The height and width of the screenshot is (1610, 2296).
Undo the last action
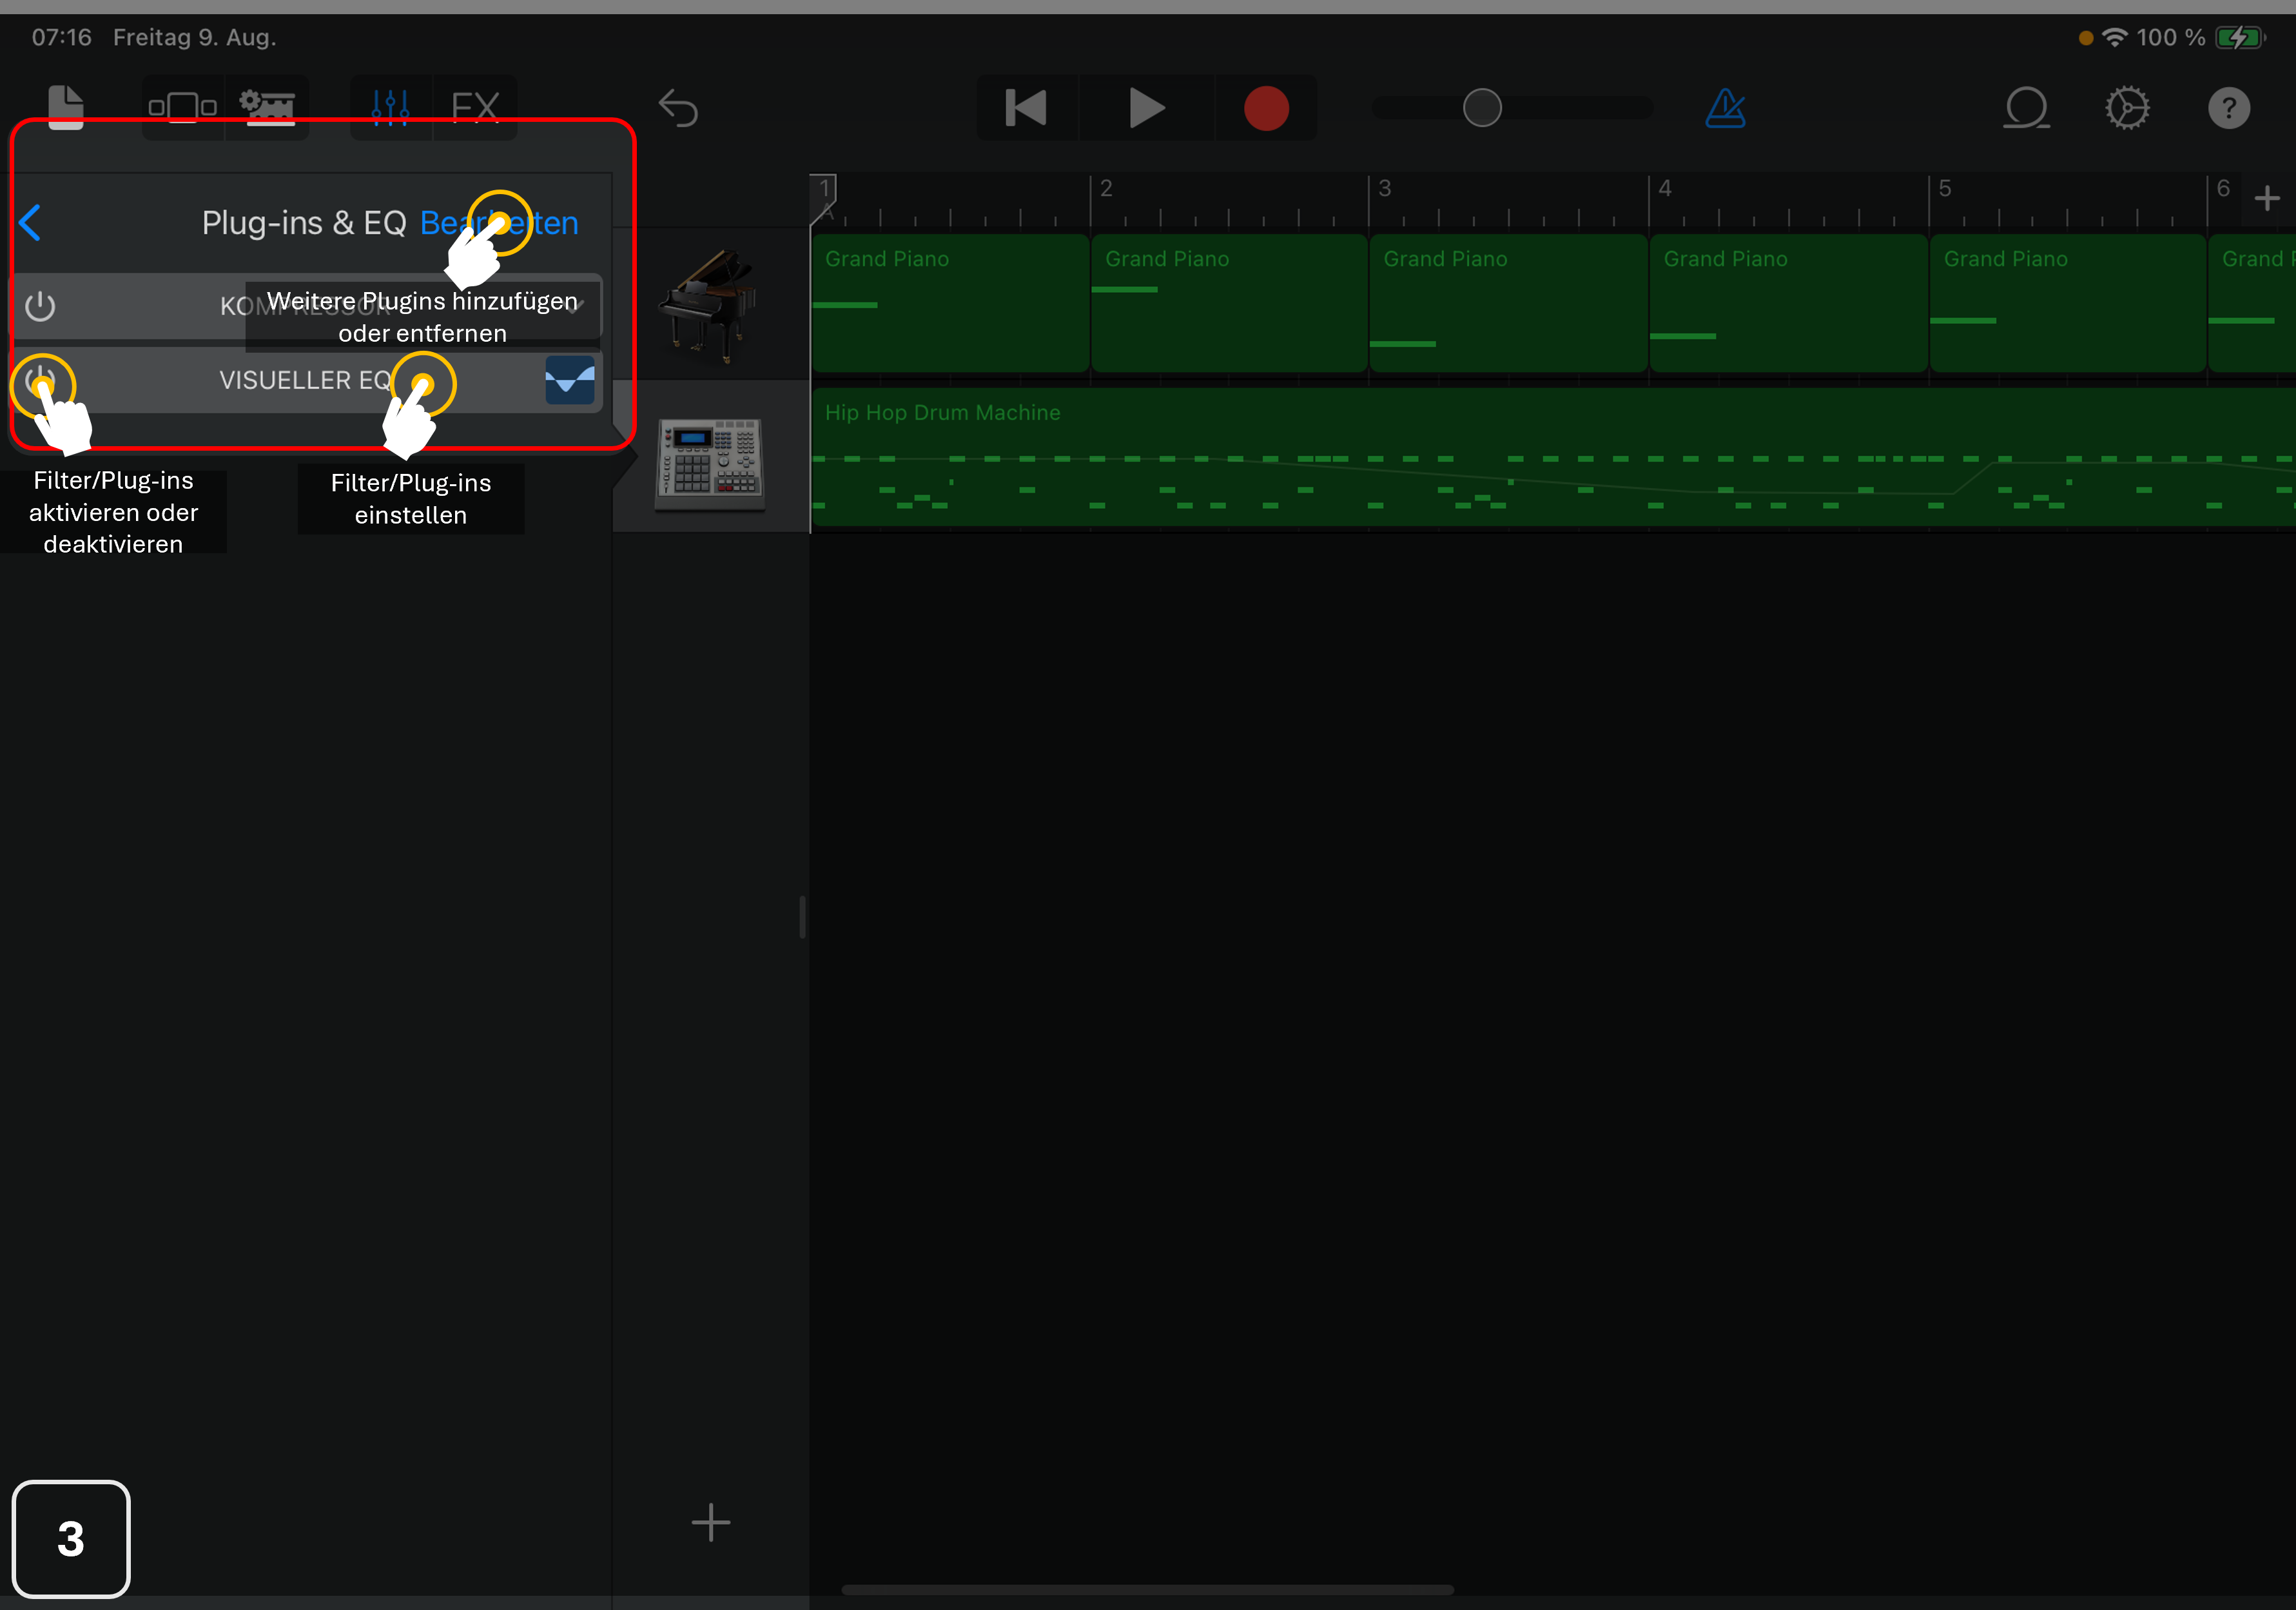(x=678, y=107)
